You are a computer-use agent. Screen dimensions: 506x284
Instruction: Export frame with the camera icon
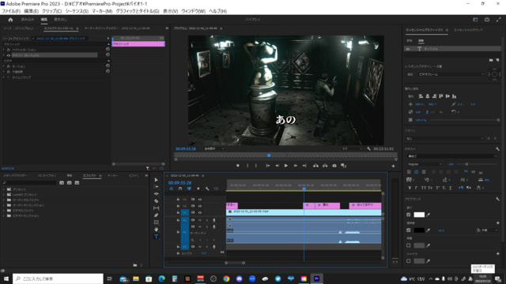334,166
